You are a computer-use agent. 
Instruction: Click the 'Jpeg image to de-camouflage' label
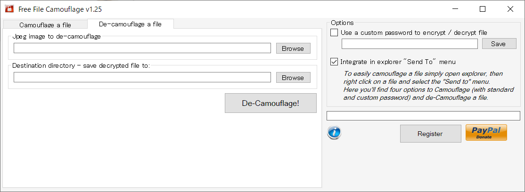57,36
